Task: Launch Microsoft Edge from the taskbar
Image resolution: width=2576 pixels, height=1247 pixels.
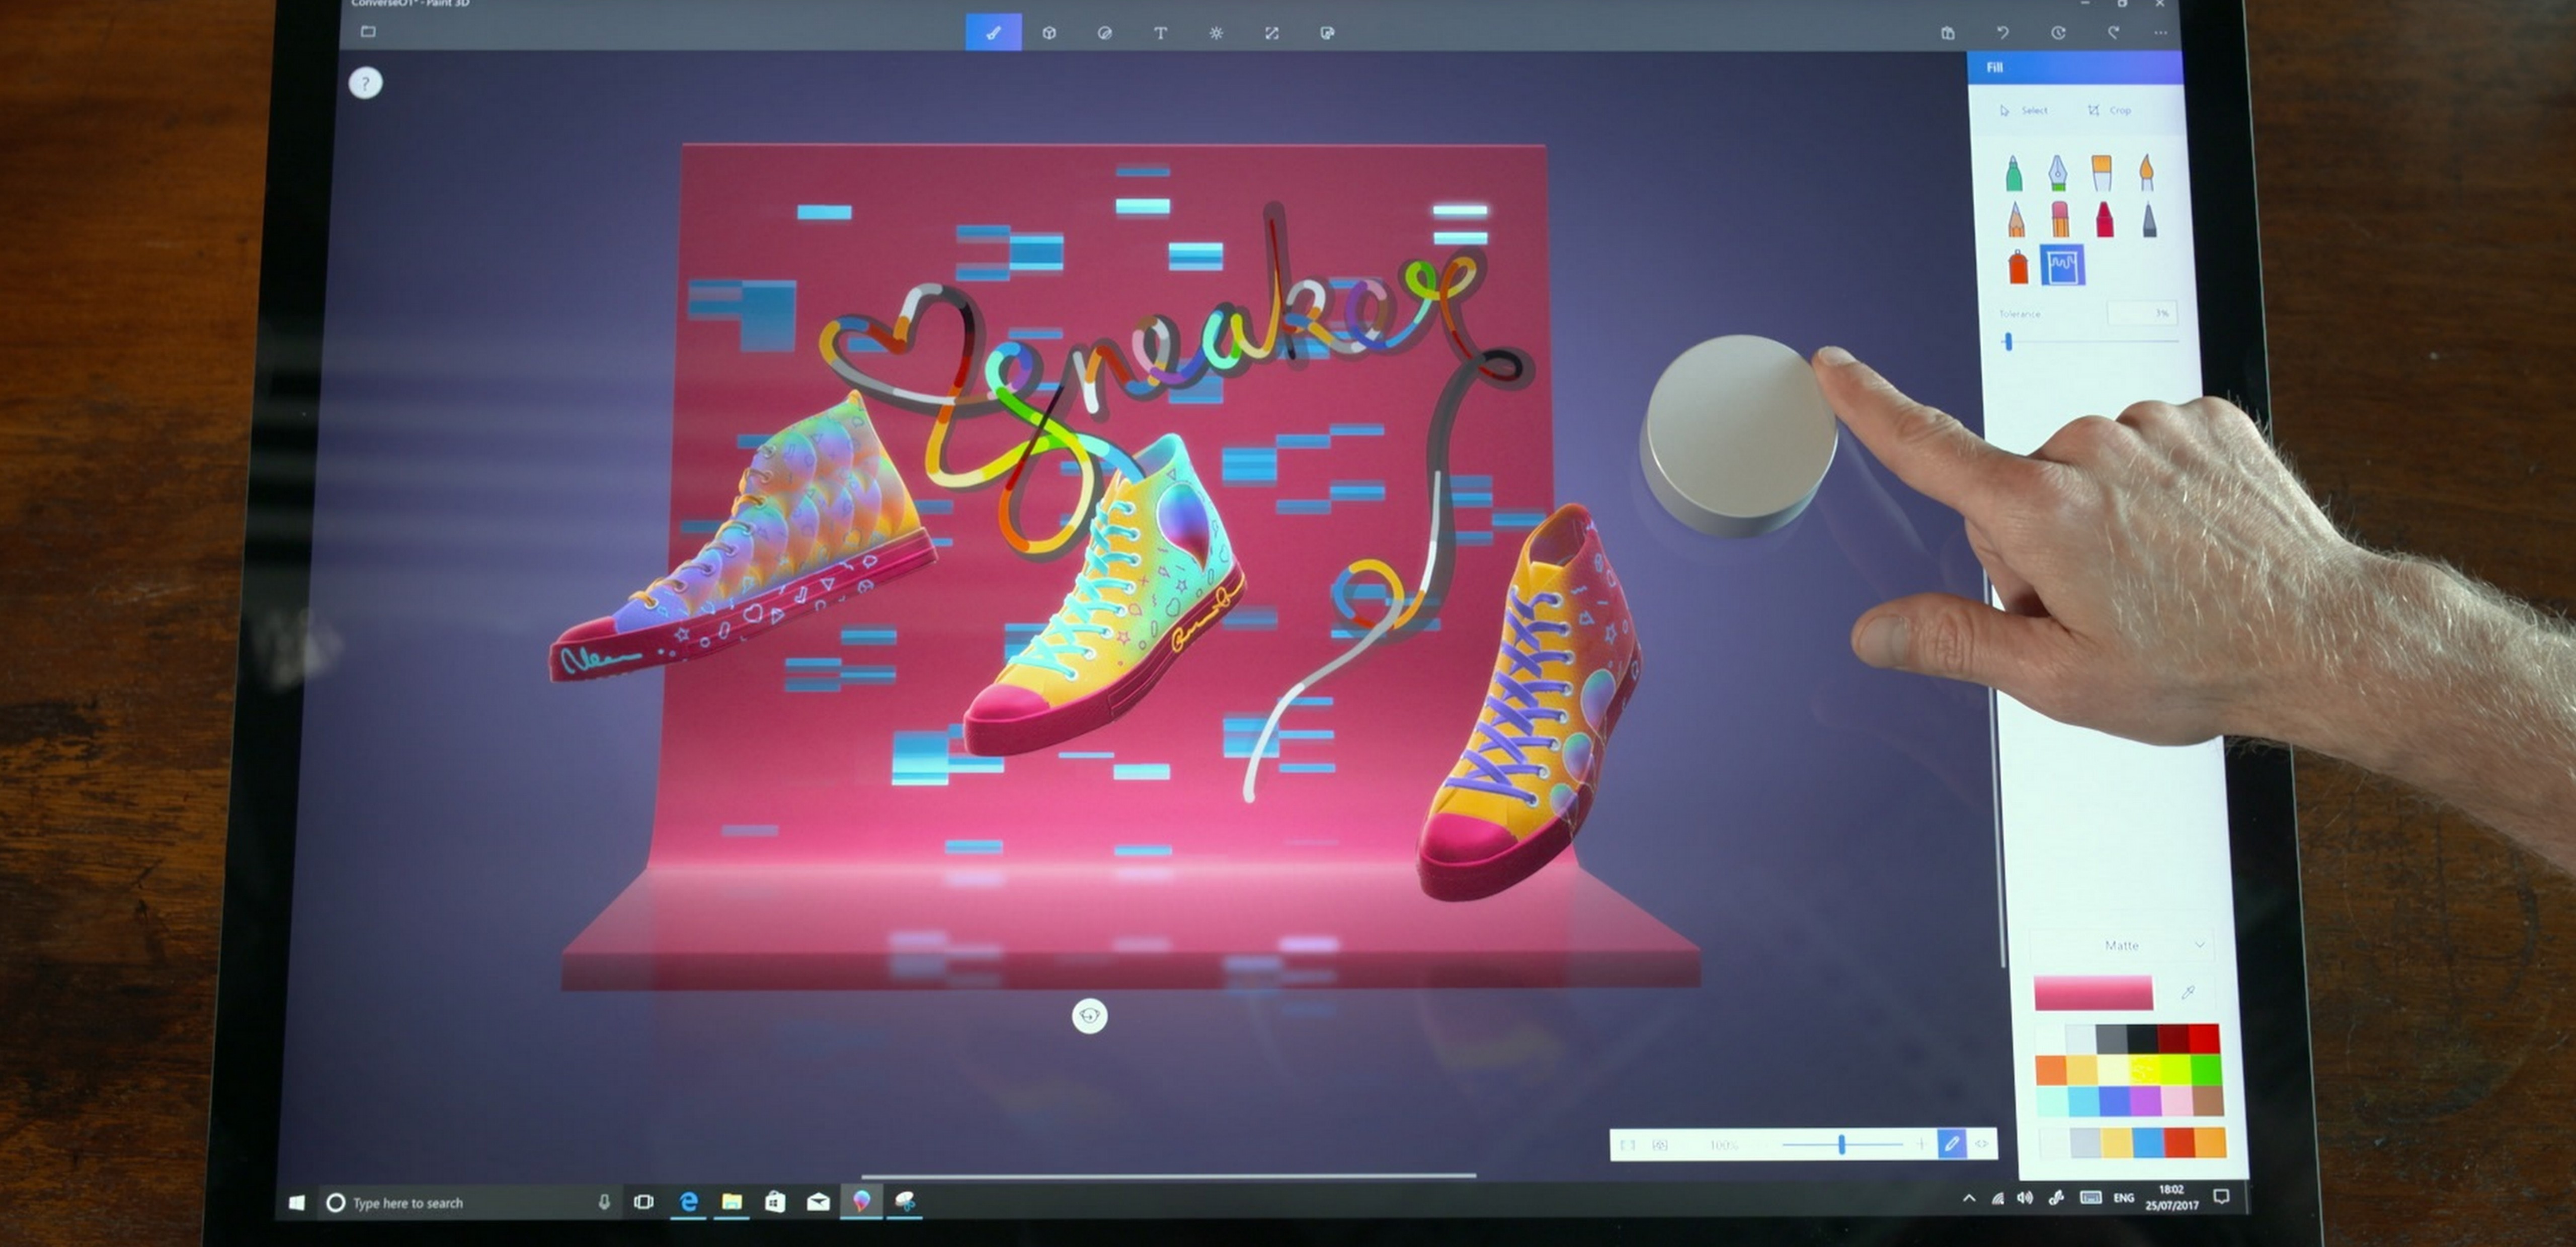Action: pos(688,1202)
